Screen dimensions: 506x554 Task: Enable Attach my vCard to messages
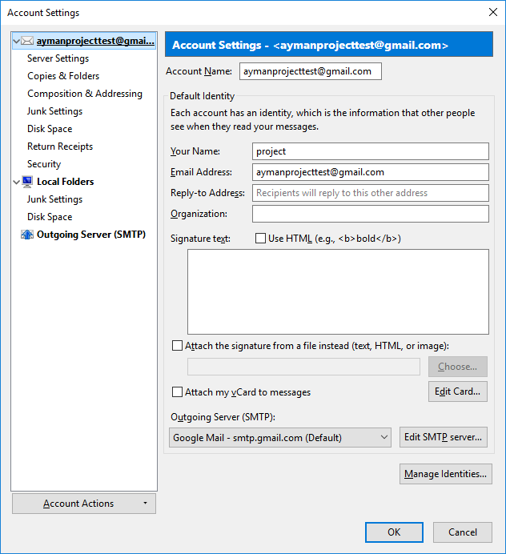(x=177, y=392)
